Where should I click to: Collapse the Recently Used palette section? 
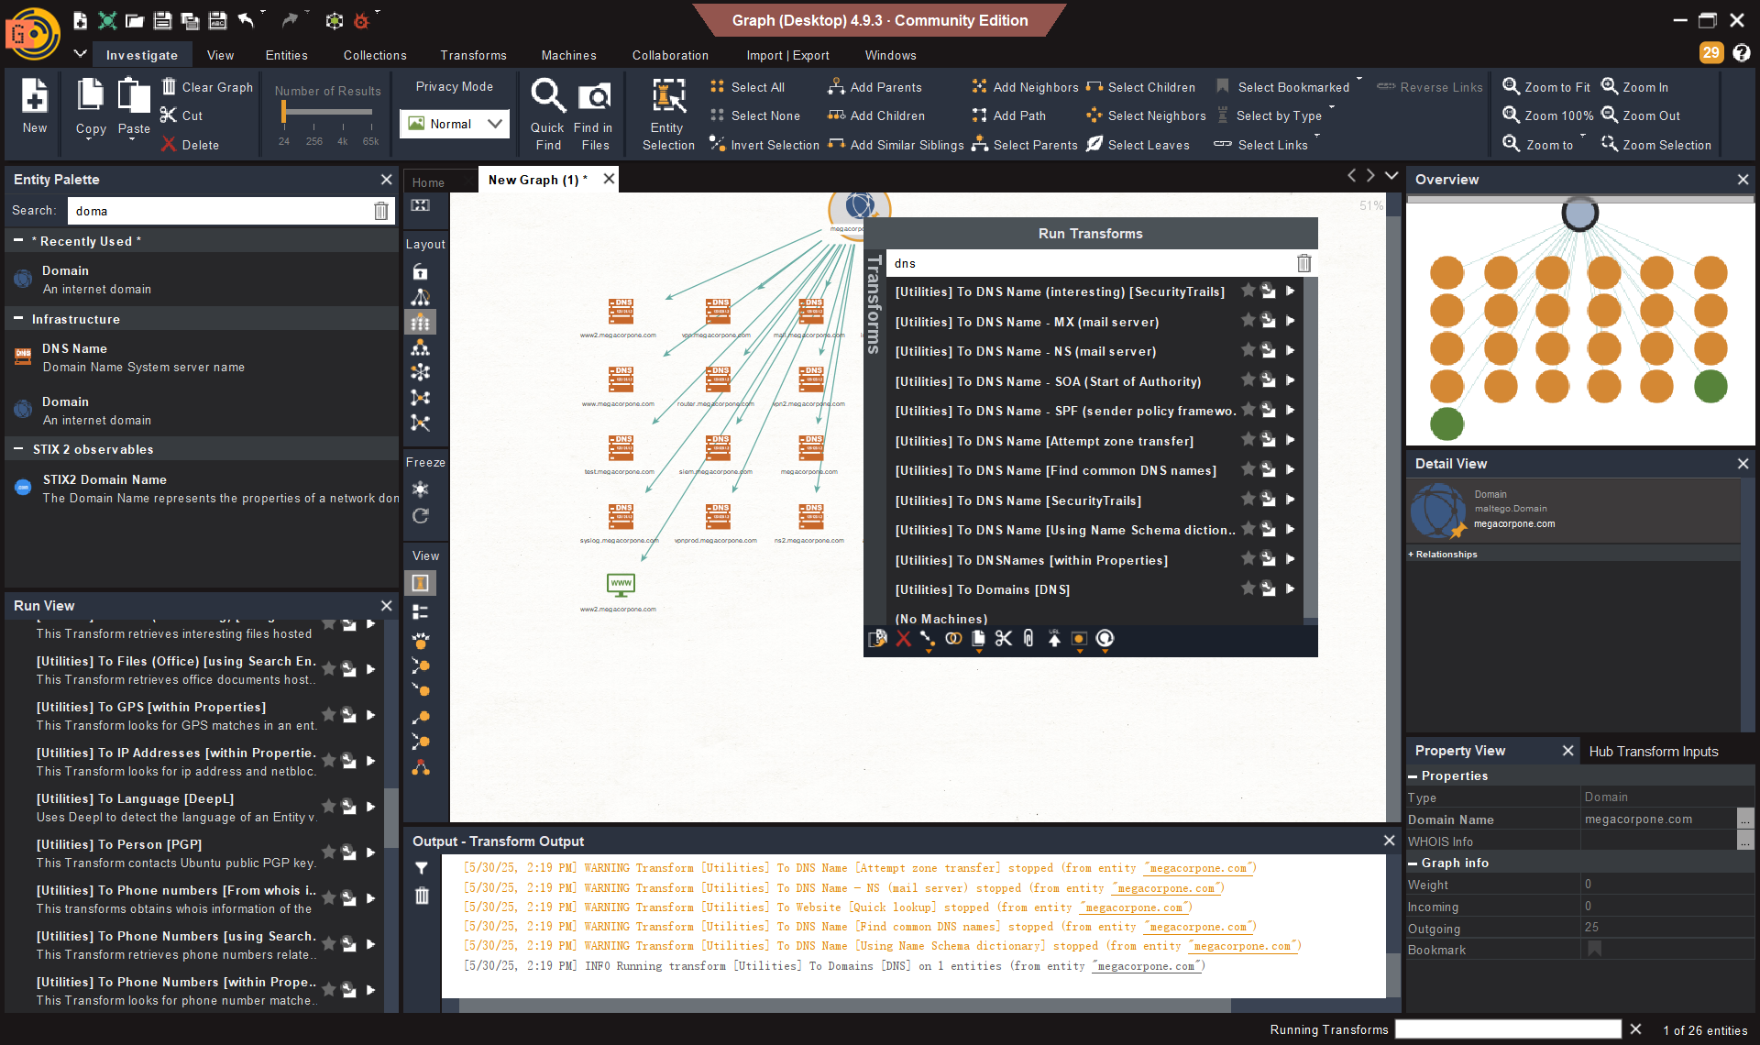17,241
